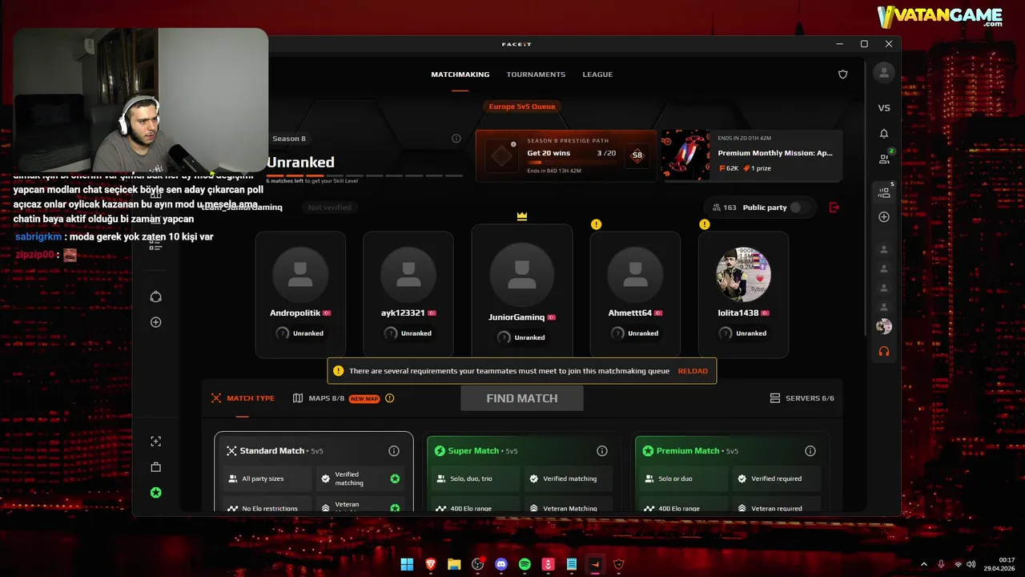This screenshot has height=577, width=1025.
Task: Click the crosshair frame icon in left sidebar
Action: [156, 442]
